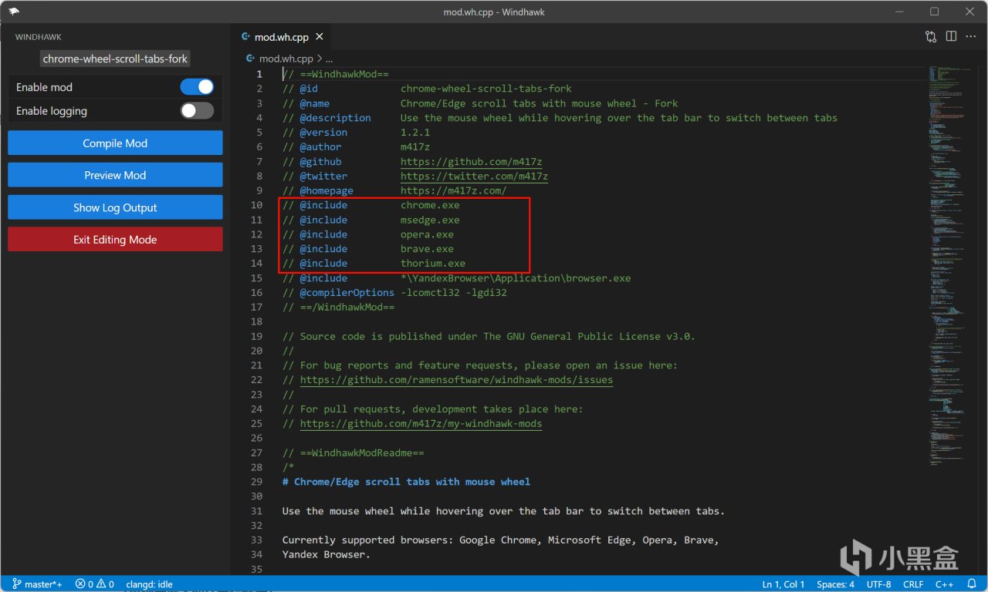Open the Spaces: 4 indentation picker

point(835,584)
